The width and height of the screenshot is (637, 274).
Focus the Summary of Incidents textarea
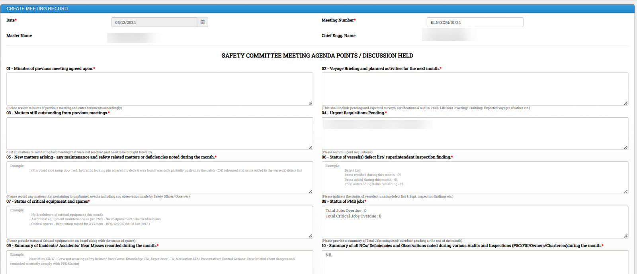[160, 262]
